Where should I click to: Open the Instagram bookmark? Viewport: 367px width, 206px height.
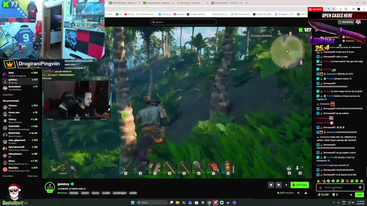pyautogui.click(x=179, y=14)
